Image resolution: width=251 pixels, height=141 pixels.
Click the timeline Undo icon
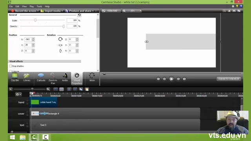pos(55,89)
